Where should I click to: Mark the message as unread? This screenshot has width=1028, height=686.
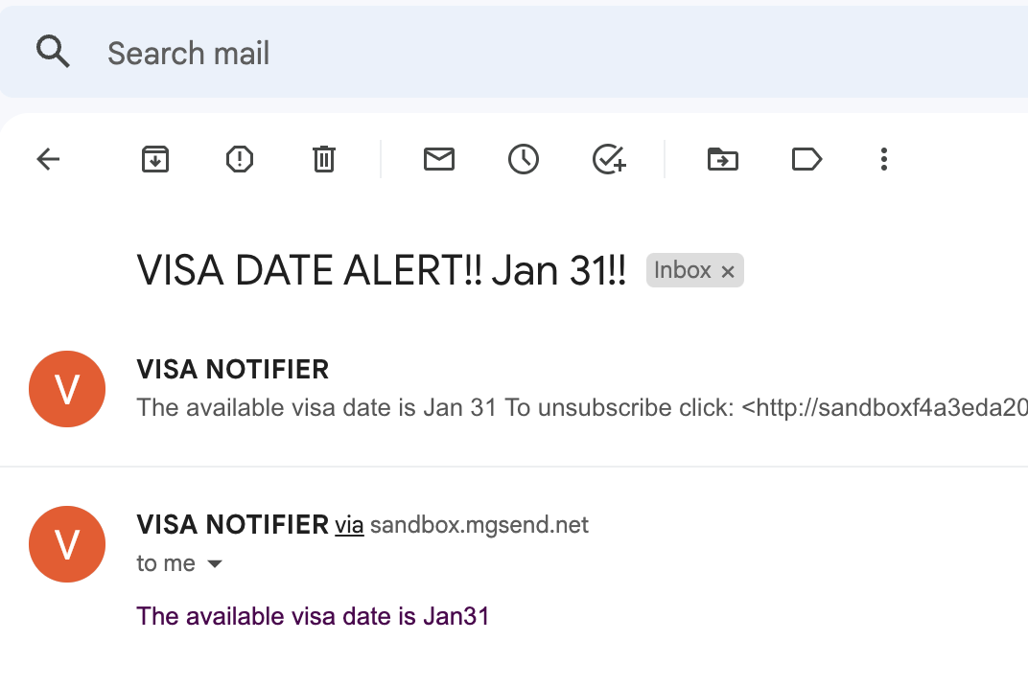click(438, 159)
